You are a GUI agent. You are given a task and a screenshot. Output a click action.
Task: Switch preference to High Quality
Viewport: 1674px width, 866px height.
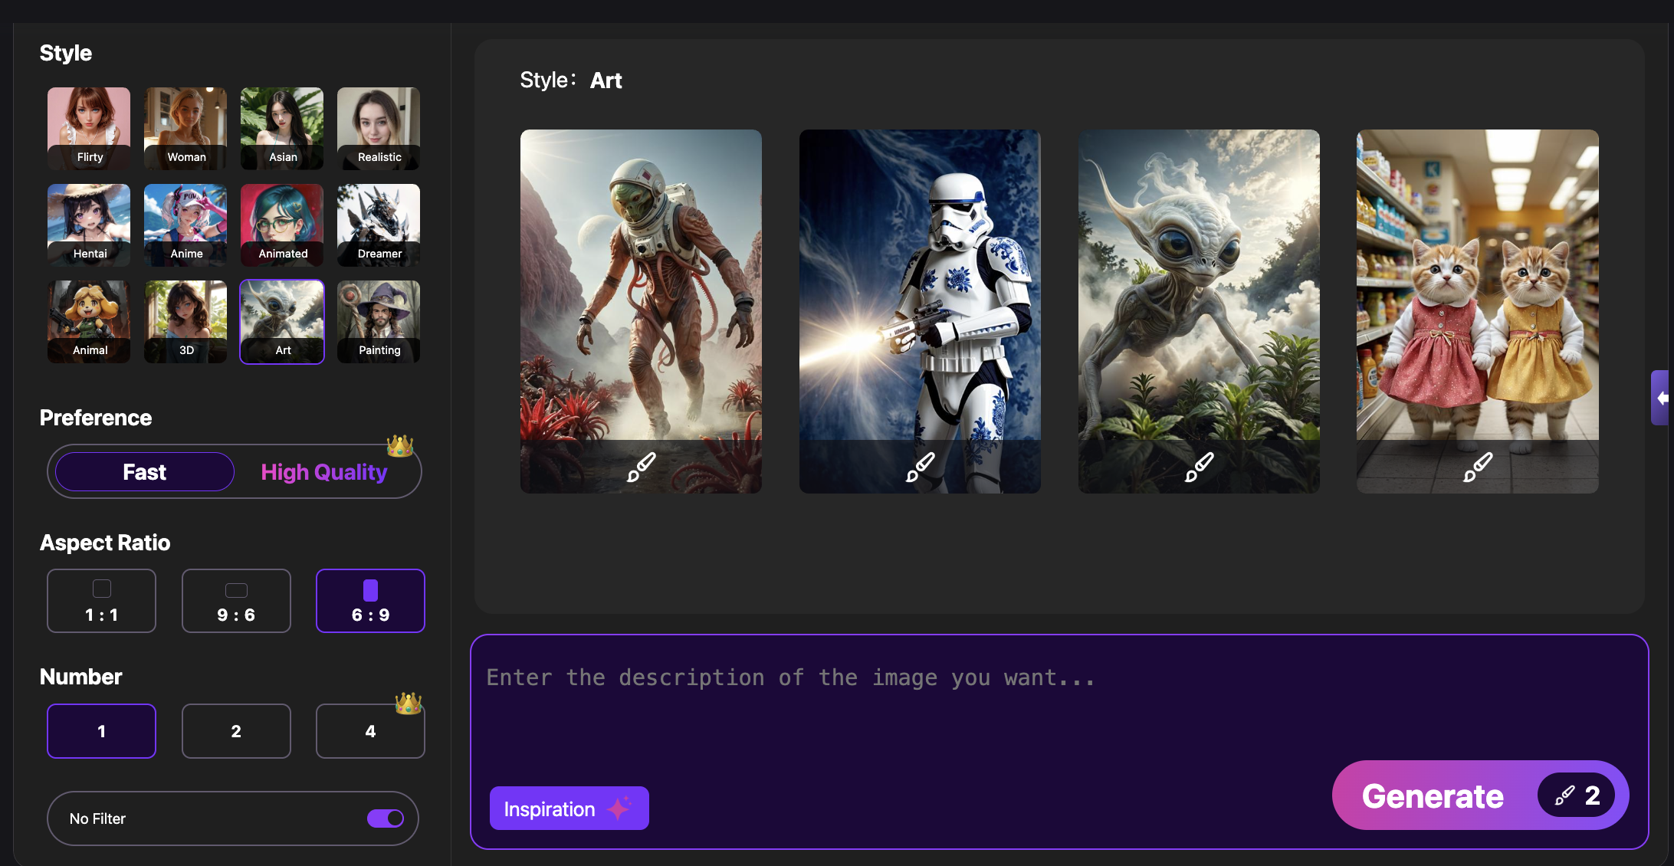[x=323, y=472]
